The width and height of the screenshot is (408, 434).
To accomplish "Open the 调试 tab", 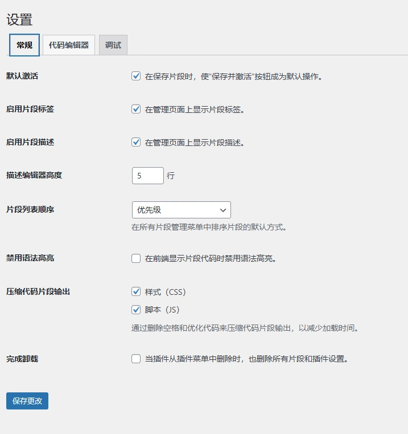I will [x=113, y=45].
